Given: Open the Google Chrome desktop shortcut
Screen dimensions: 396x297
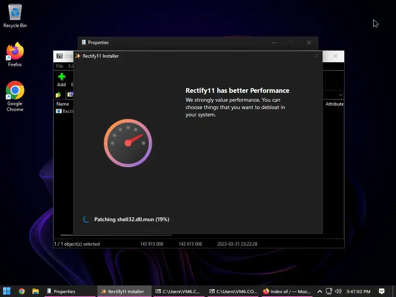Looking at the screenshot, I should point(15,96).
